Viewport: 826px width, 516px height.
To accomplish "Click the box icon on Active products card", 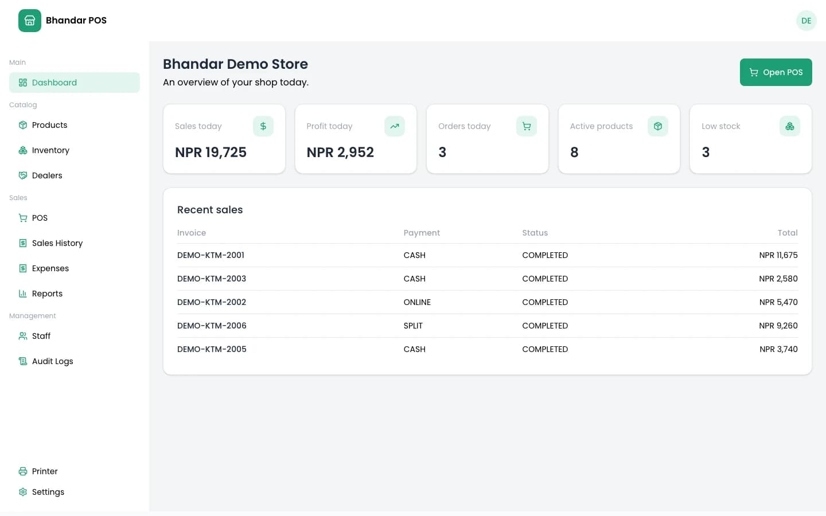I will (658, 126).
